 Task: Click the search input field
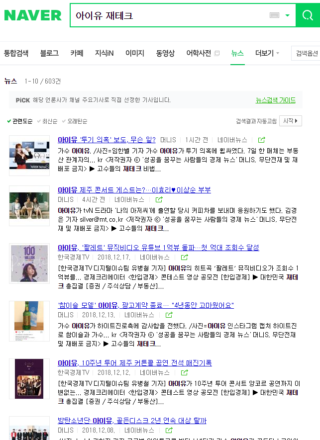(169, 15)
